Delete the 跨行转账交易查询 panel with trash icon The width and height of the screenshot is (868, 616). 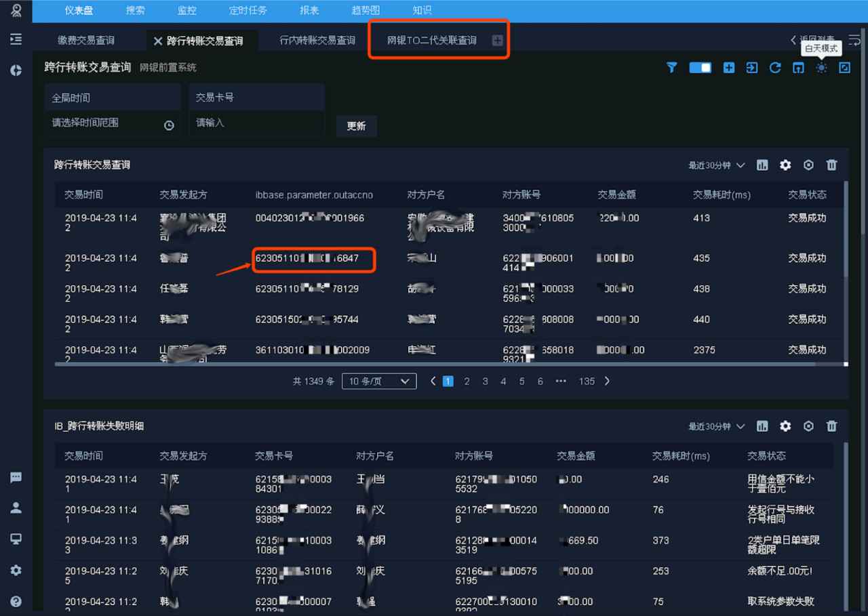pyautogui.click(x=831, y=165)
